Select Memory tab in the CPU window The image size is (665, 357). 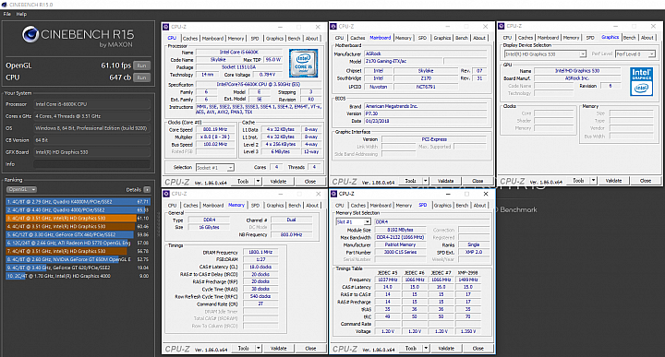(x=236, y=39)
